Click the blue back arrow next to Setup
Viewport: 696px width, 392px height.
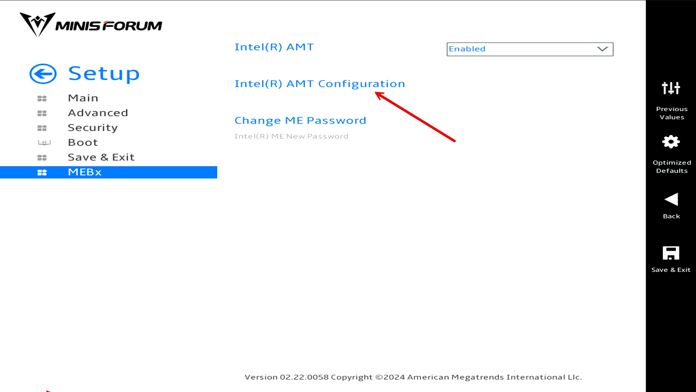pos(42,74)
